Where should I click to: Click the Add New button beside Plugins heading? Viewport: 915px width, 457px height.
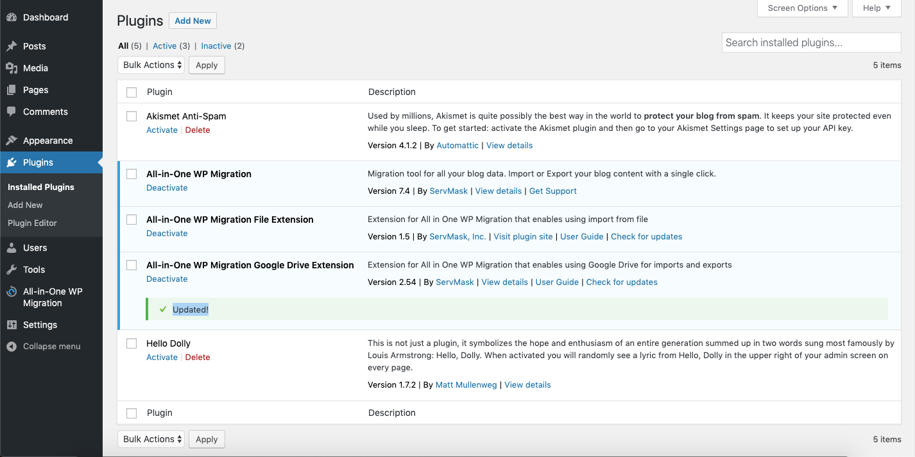(x=192, y=21)
